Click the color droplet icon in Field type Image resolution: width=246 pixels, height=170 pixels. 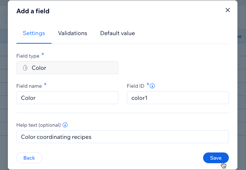point(25,68)
